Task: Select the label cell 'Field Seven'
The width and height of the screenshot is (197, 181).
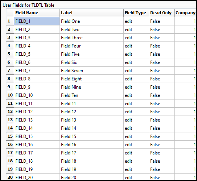Action: click(92, 71)
